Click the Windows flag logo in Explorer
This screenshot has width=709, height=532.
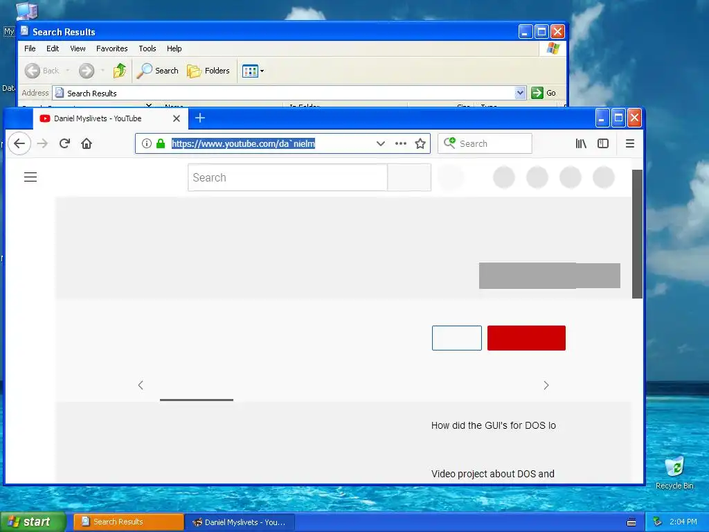(553, 48)
